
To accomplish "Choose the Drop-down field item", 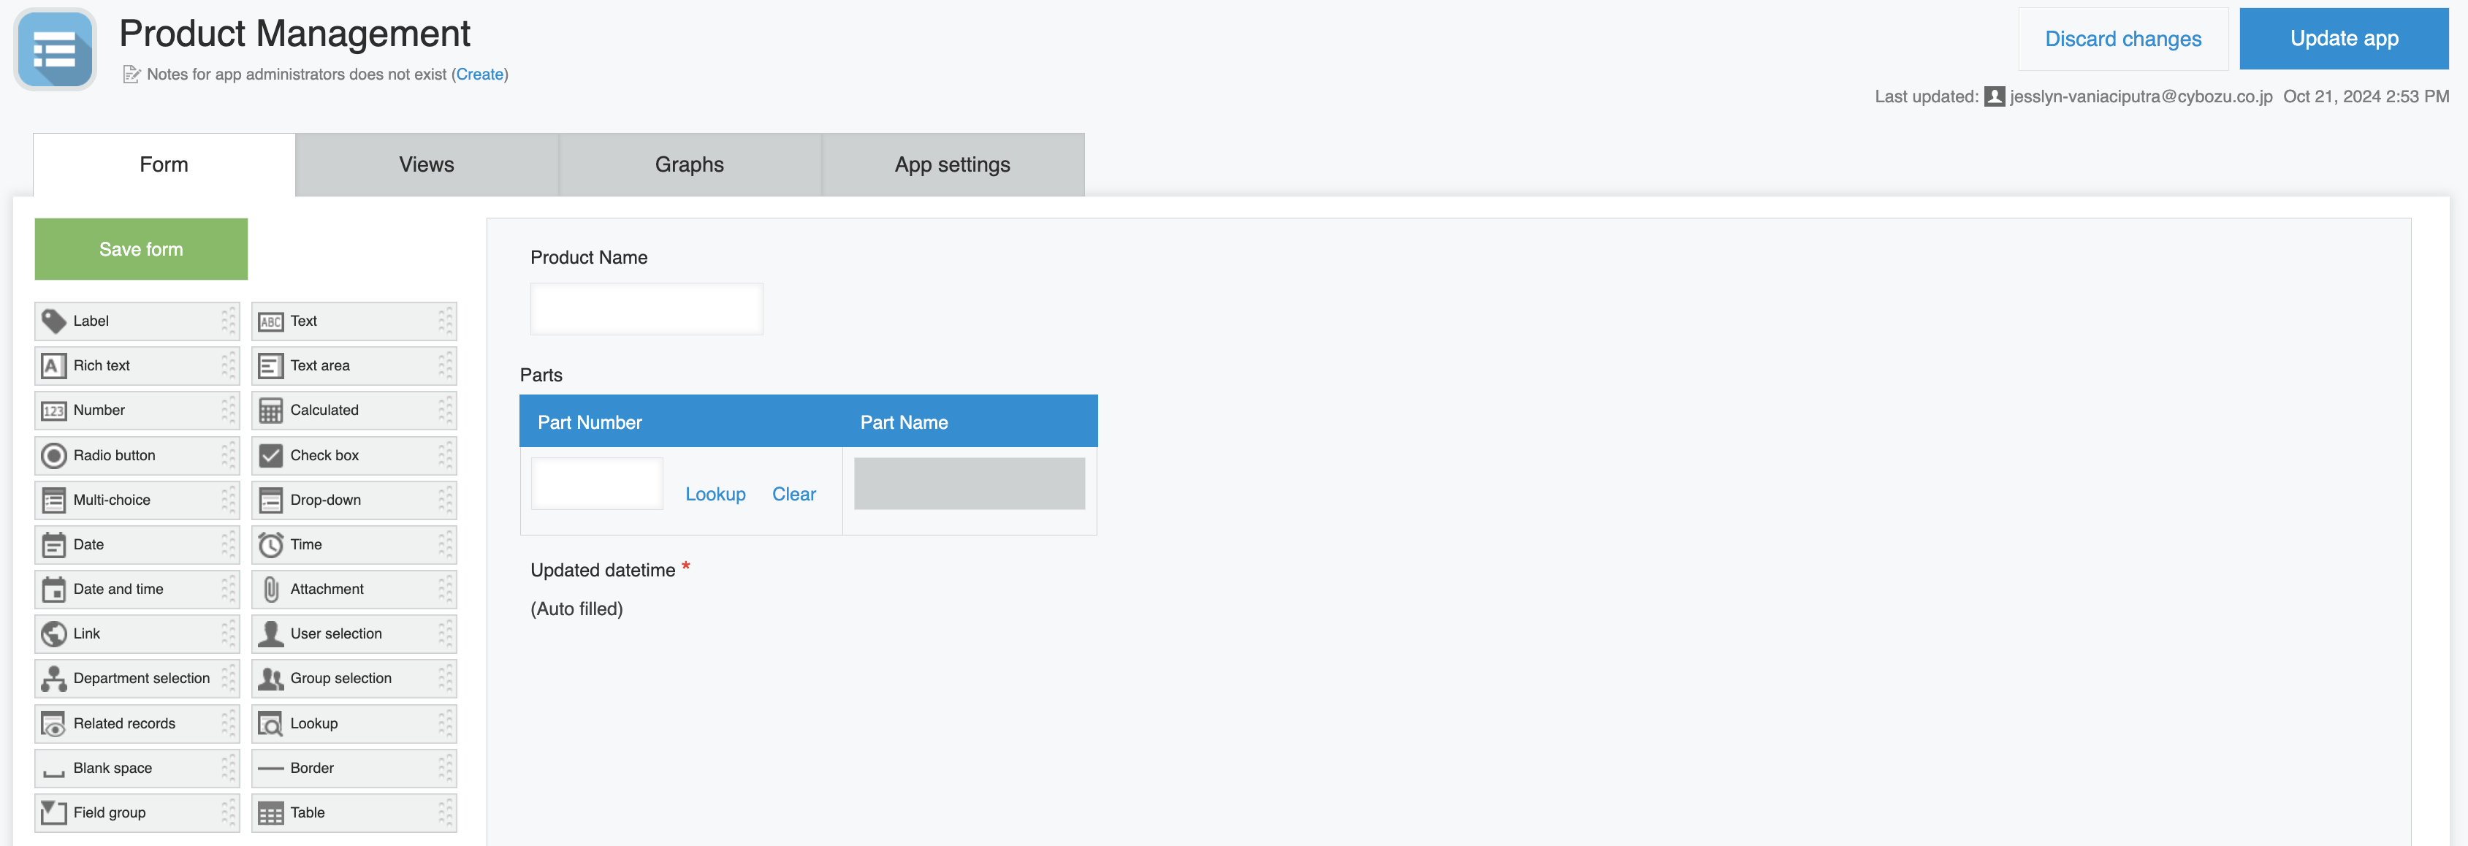I will pyautogui.click(x=353, y=500).
